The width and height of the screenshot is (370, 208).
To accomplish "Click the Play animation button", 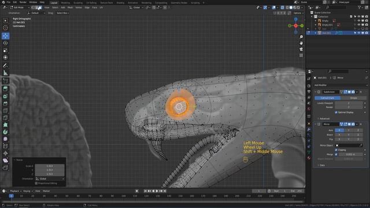I will (x=157, y=191).
